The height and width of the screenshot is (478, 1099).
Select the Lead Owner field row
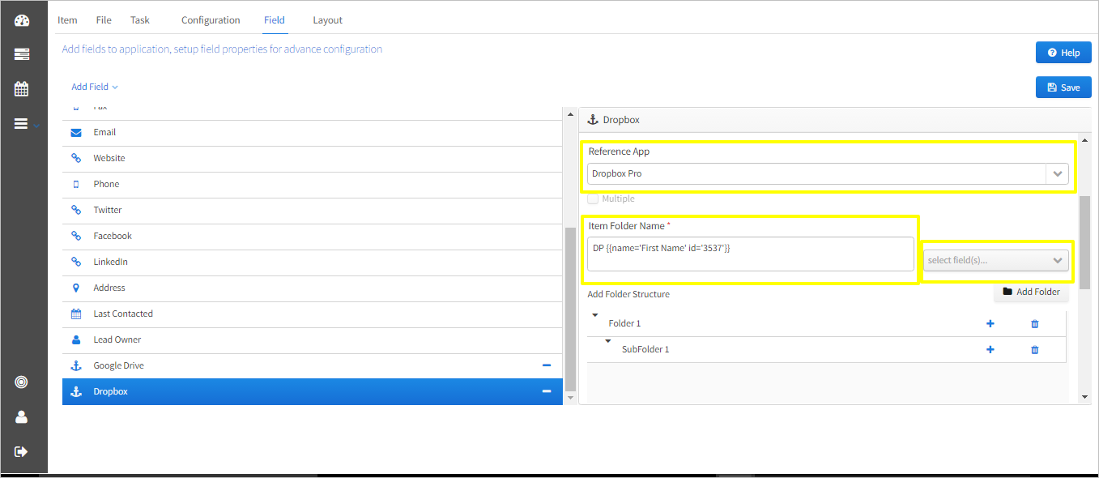pos(313,339)
